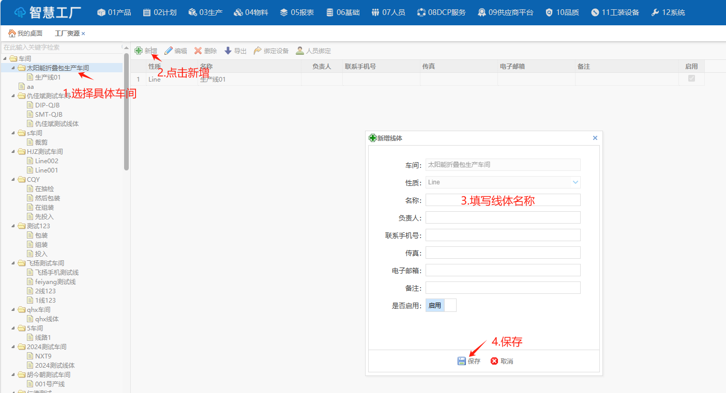The height and width of the screenshot is (393, 726).
Task: Click the green plus 新增 icon in toolbar
Action: tap(139, 51)
